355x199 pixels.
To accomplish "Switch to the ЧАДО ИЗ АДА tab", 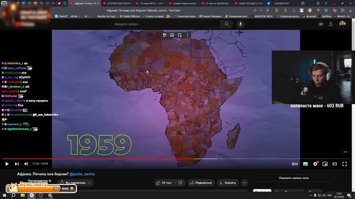I will (248, 3).
